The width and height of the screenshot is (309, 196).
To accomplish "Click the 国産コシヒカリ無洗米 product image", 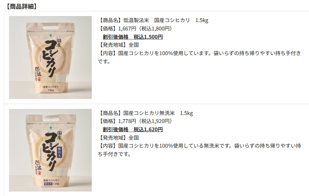I will tap(50, 150).
